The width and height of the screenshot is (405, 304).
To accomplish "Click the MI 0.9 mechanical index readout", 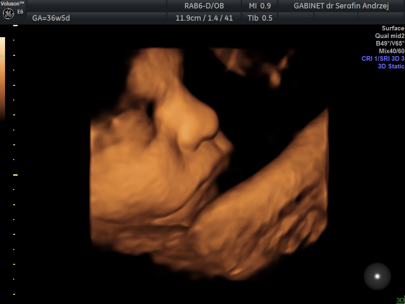I will pos(259,5).
